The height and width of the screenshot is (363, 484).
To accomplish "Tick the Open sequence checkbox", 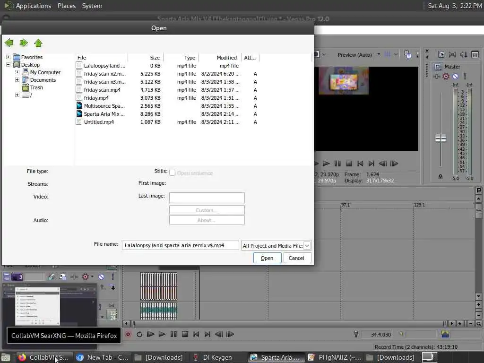I will coord(172,173).
